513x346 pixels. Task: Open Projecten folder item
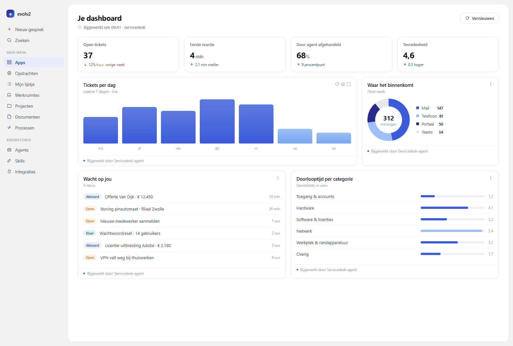(34, 106)
